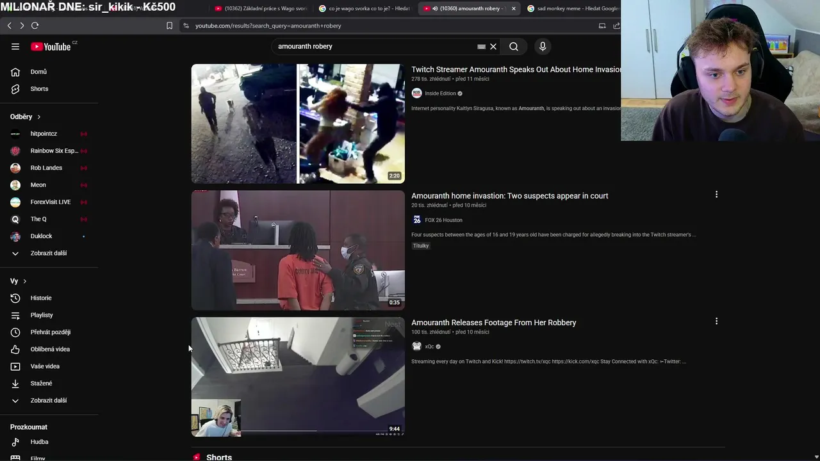This screenshot has width=820, height=461.
Task: Play the xQc robbery footage thumbnail
Action: click(x=298, y=377)
